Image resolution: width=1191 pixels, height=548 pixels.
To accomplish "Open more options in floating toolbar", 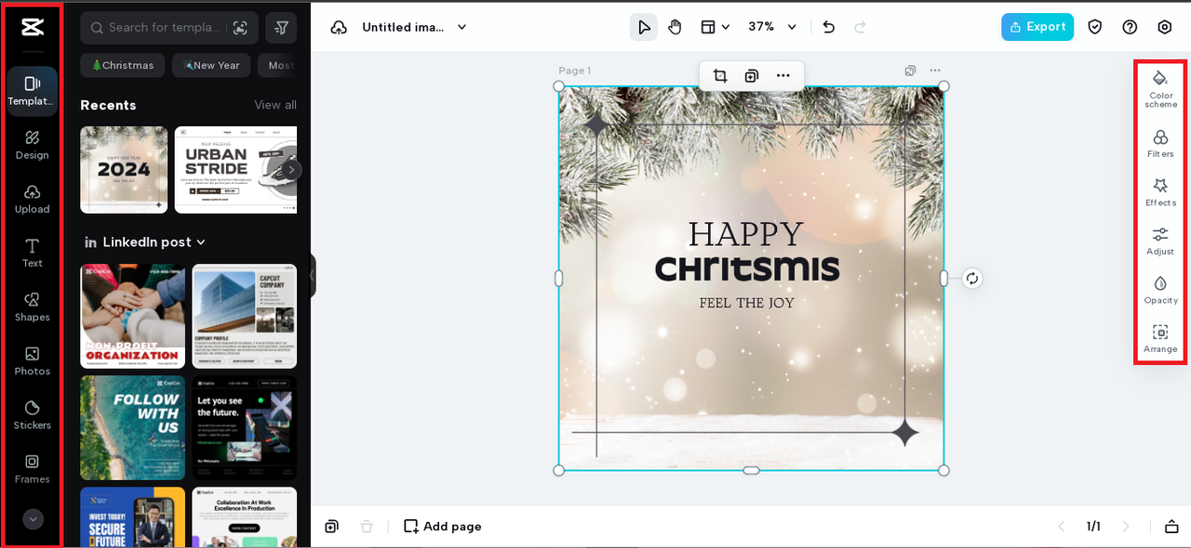I will tap(783, 76).
